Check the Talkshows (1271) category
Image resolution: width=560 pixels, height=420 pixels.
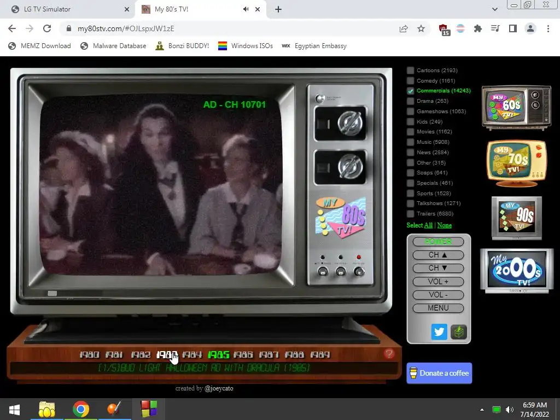coord(411,203)
